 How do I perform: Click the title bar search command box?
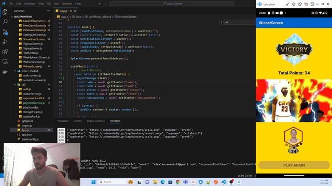[x=172, y=4]
